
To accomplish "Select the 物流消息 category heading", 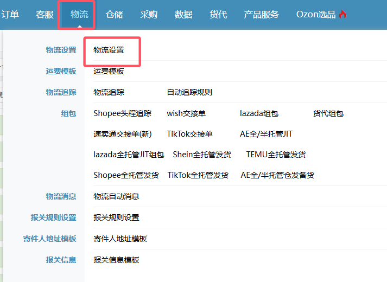I will tap(61, 196).
